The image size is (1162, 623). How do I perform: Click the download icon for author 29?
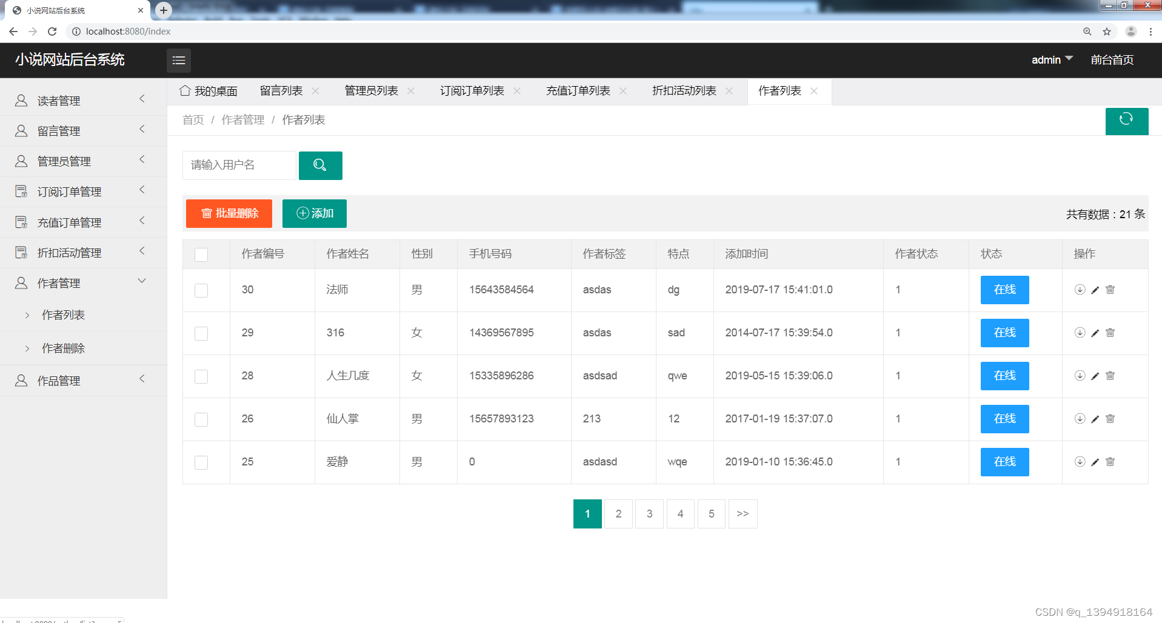1080,333
